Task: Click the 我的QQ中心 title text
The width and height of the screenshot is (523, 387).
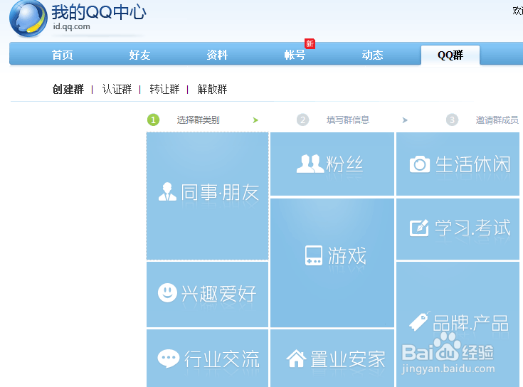Action: coord(99,12)
